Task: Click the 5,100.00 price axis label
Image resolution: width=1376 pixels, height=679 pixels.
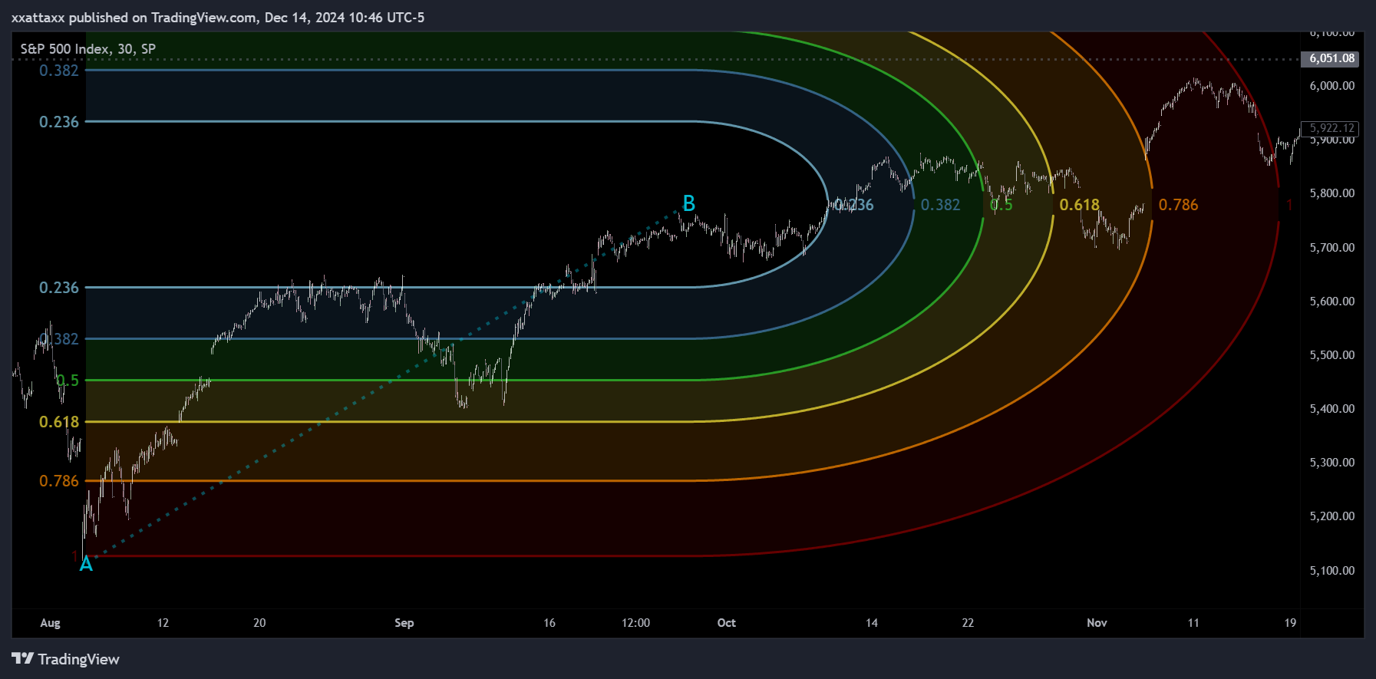Action: tap(1332, 570)
